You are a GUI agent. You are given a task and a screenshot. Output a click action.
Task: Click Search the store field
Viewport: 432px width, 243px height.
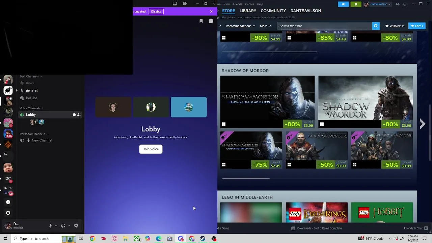(x=324, y=26)
